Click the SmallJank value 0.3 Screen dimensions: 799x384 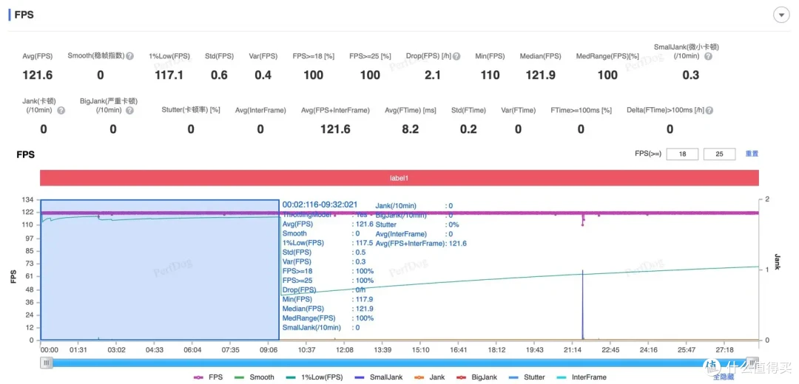690,75
